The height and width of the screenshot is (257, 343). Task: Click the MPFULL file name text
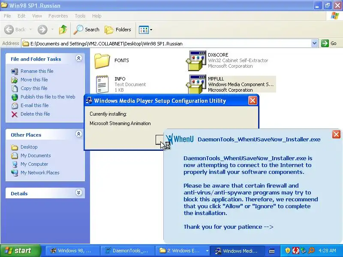click(x=216, y=79)
